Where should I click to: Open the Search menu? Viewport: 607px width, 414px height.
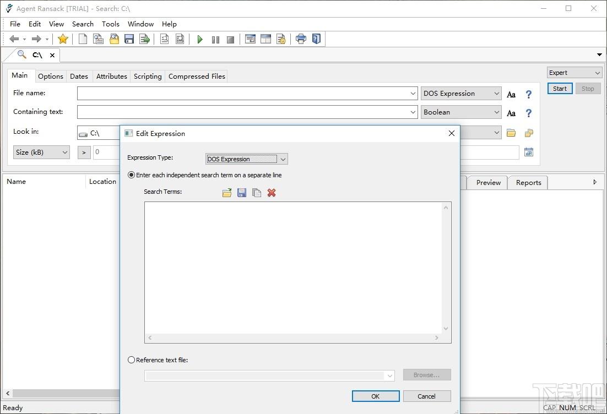coord(83,24)
